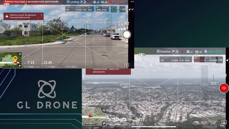Tap 'Batería a punto de agotarse' warning banner
Viewport: 229px width, 129px height.
[x=24, y=16]
